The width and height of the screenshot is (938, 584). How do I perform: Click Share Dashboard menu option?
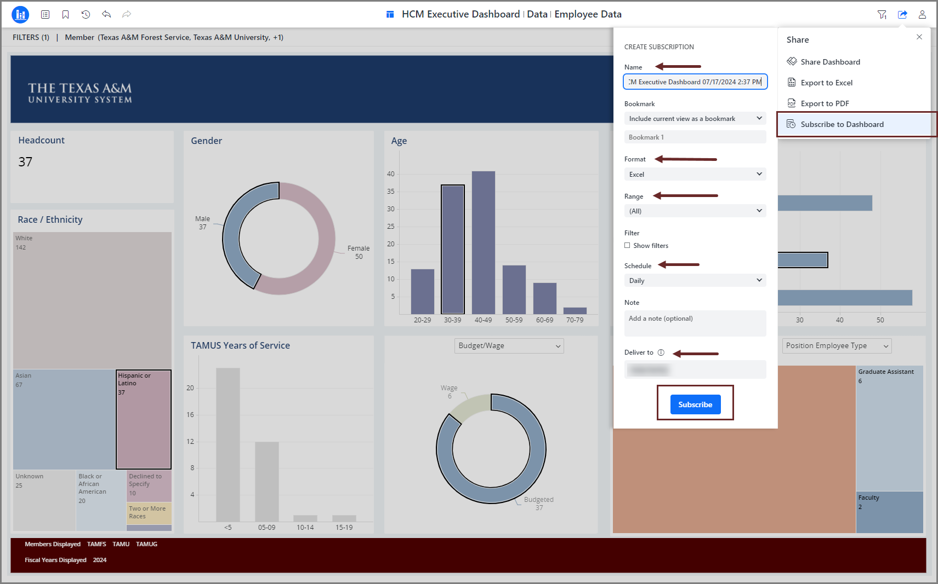830,62
